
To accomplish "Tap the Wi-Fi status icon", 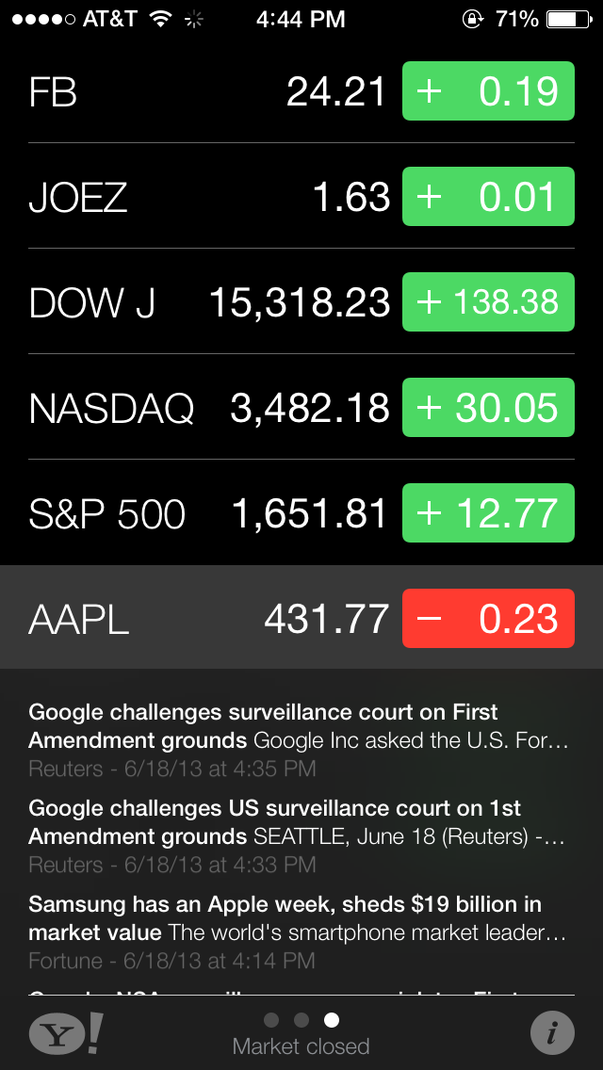I will 161,19.
